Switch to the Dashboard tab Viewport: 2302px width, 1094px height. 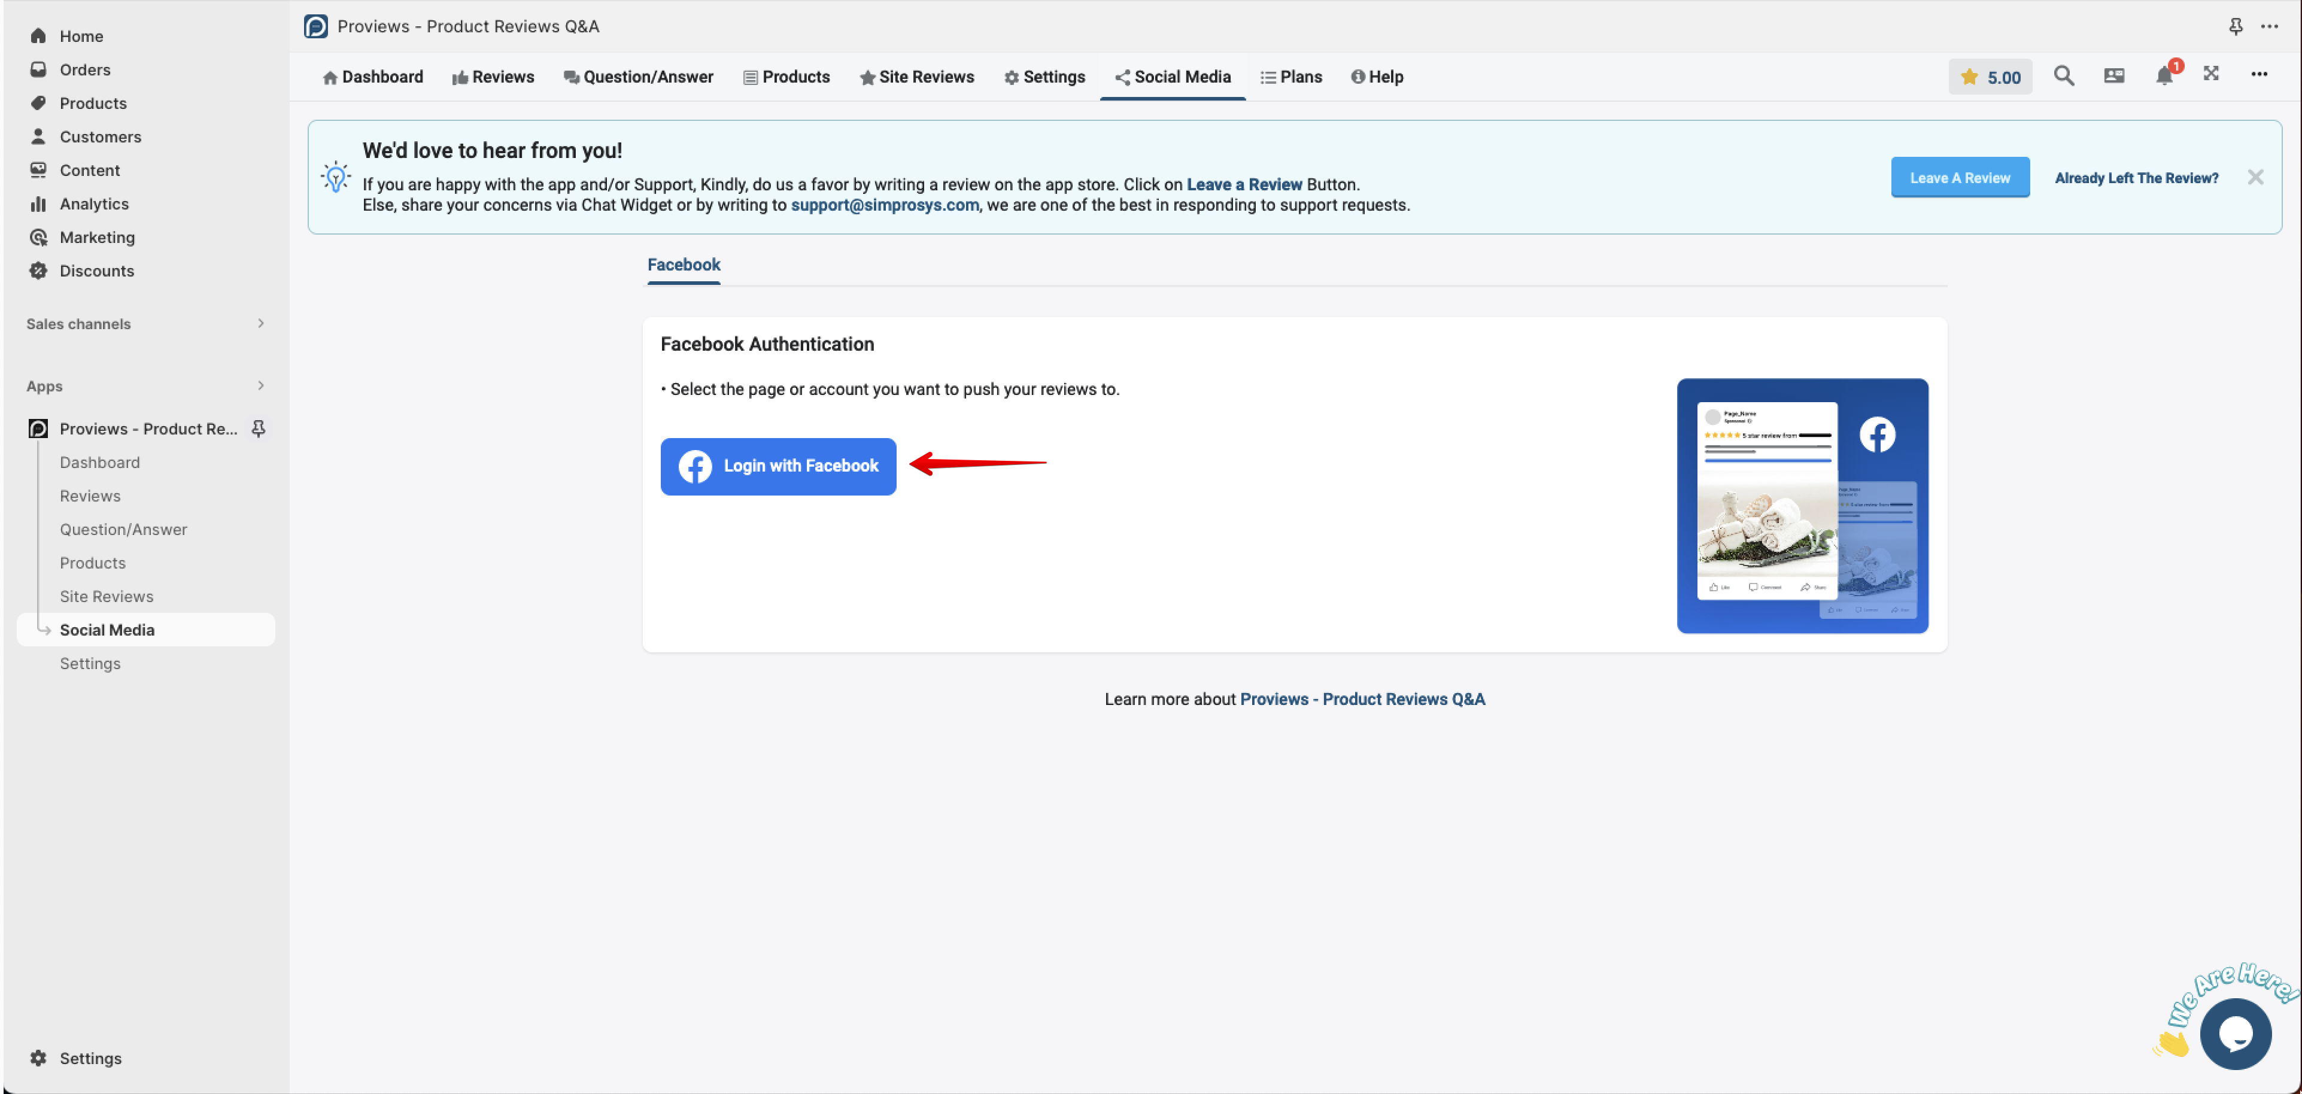(x=373, y=77)
